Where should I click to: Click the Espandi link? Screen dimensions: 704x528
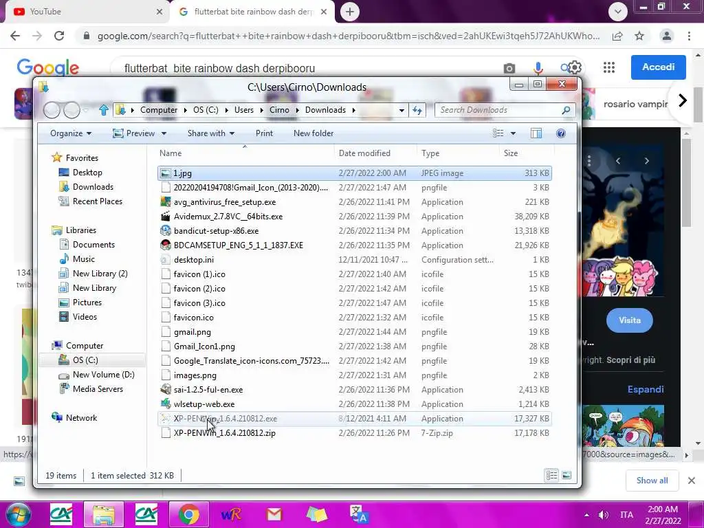tap(645, 389)
